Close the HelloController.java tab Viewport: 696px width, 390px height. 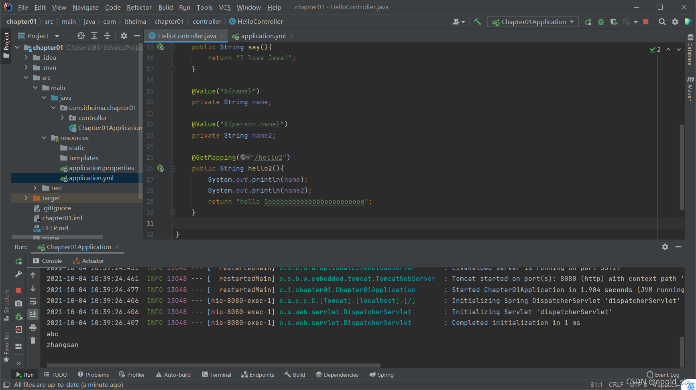tap(222, 36)
